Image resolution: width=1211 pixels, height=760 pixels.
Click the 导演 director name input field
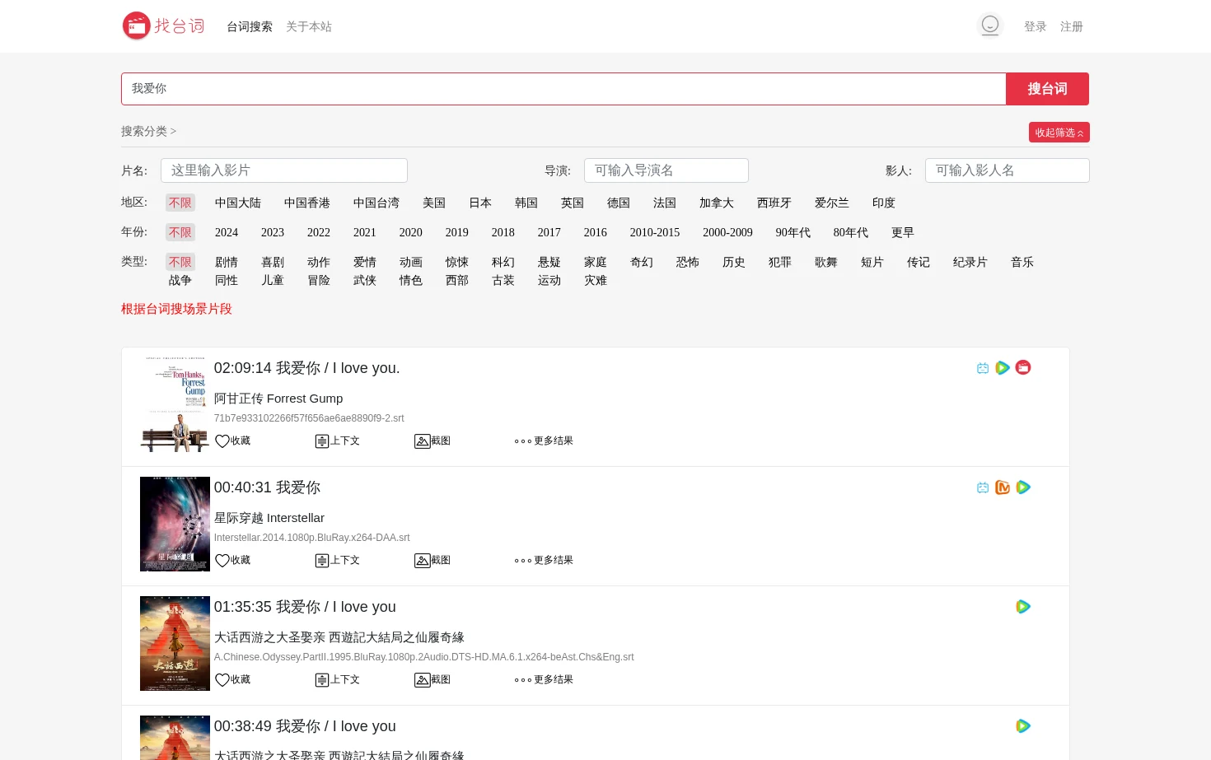click(666, 170)
